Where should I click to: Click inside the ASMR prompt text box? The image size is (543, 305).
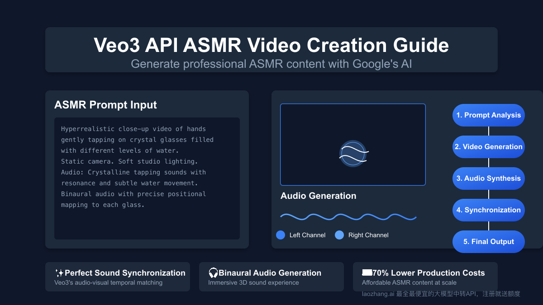tap(147, 178)
